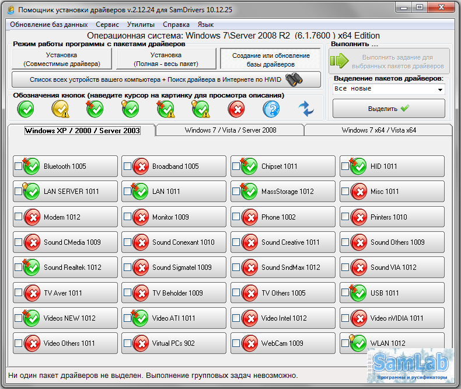Screen dimensions: 461x389
Task: Switch to Windows 7 / Vista / Server 2008 tab
Action: 230,130
